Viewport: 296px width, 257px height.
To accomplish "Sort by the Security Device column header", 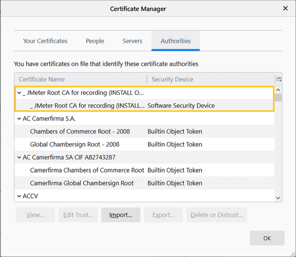I will pos(211,79).
